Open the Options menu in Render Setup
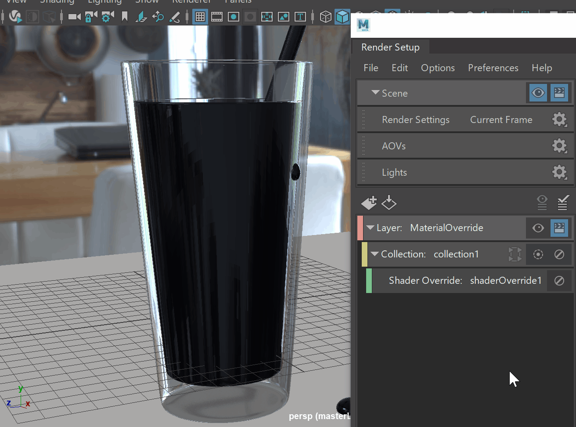This screenshot has width=576, height=427. [438, 68]
